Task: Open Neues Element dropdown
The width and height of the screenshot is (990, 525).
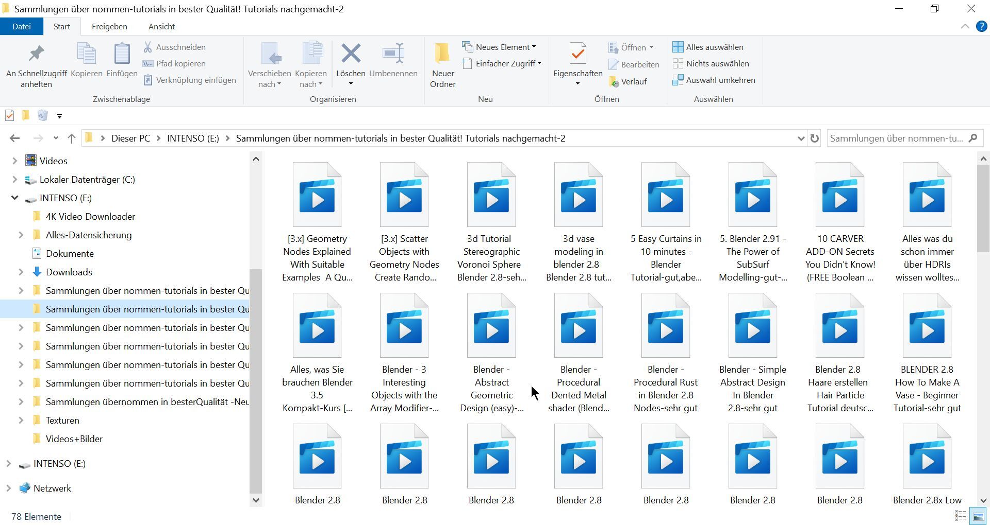Action: pyautogui.click(x=499, y=47)
